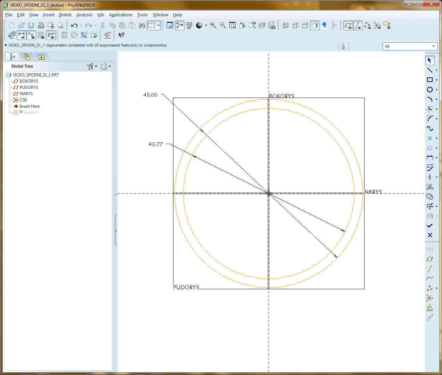Screen dimensions: 442x375
Task: Select BOKORYS in Model Tree
Action: 29,81
